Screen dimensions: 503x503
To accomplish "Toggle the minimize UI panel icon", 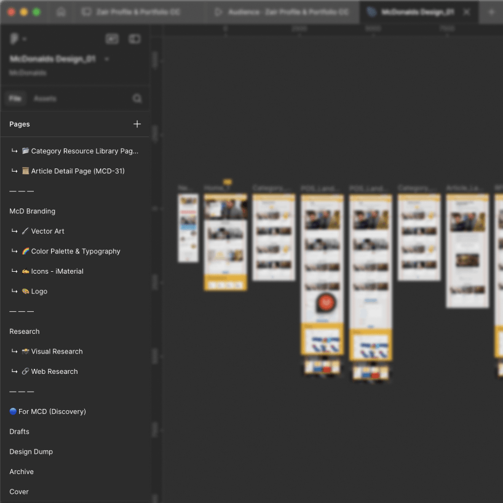I will tap(112, 39).
